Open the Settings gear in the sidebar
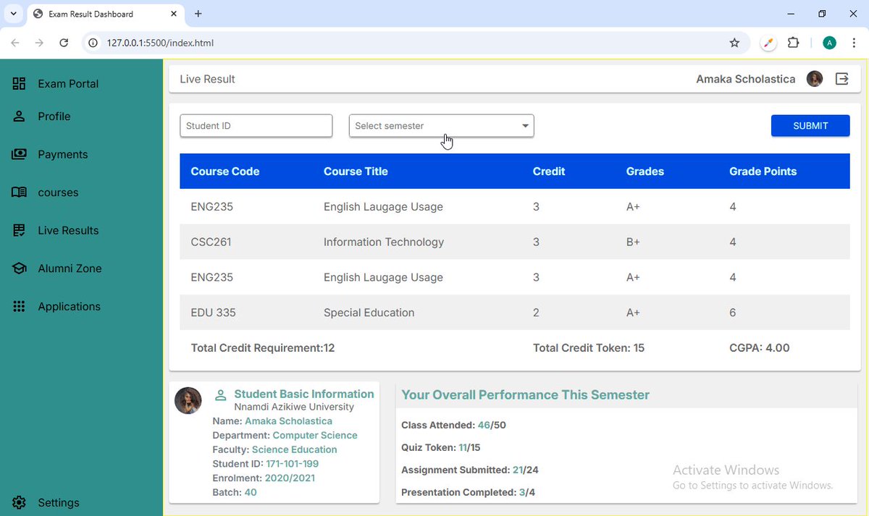The image size is (869, 516). tap(20, 502)
